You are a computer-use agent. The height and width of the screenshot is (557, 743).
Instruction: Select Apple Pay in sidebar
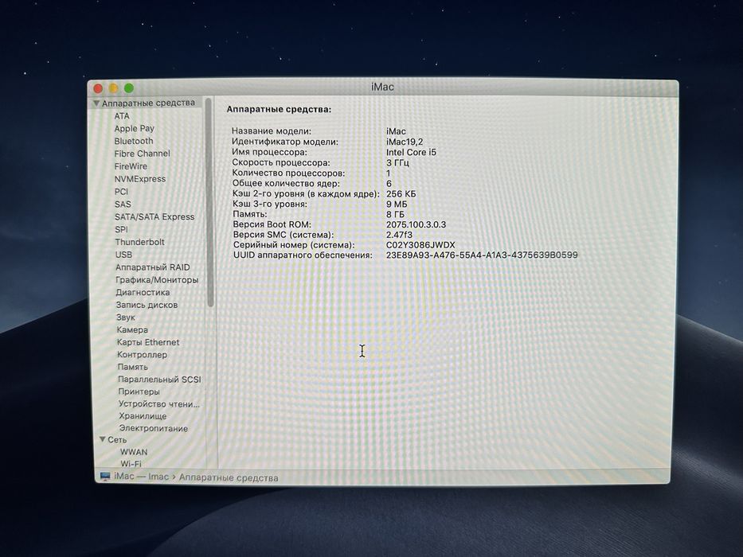point(134,128)
